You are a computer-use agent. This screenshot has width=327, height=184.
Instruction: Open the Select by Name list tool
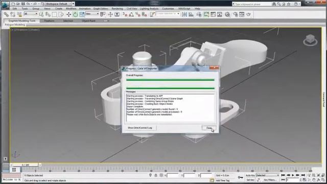point(48,14)
